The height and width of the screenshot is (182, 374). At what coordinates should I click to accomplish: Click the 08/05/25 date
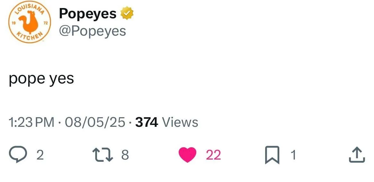pyautogui.click(x=95, y=122)
